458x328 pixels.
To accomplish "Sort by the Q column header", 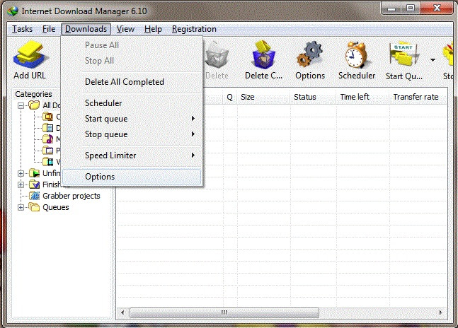I will (x=230, y=97).
